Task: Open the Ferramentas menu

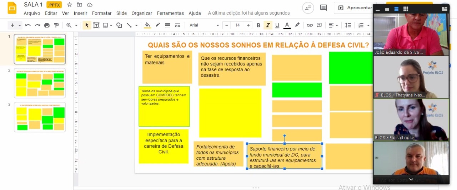Action: click(170, 13)
